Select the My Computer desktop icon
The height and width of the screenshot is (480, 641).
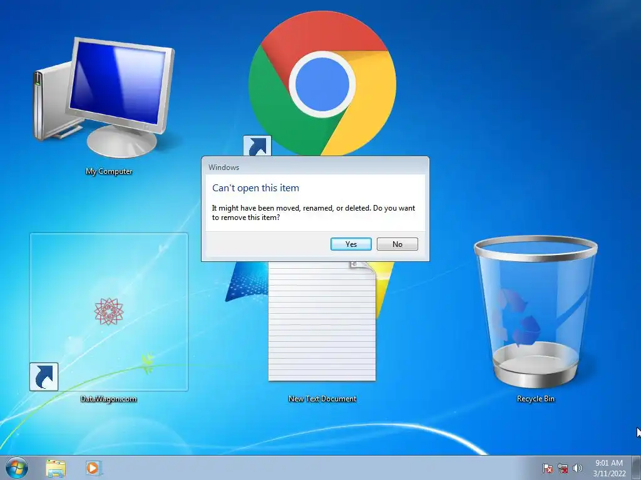104,98
